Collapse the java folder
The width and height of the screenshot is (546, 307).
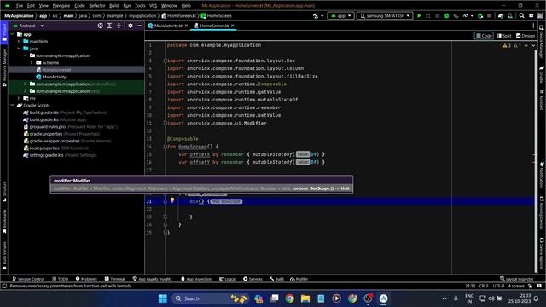(19, 49)
